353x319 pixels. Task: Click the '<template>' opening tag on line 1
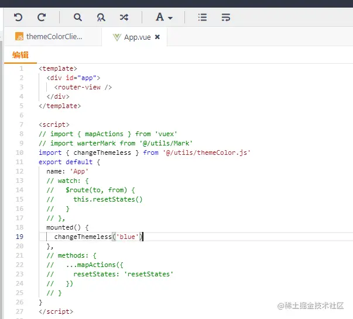point(58,68)
